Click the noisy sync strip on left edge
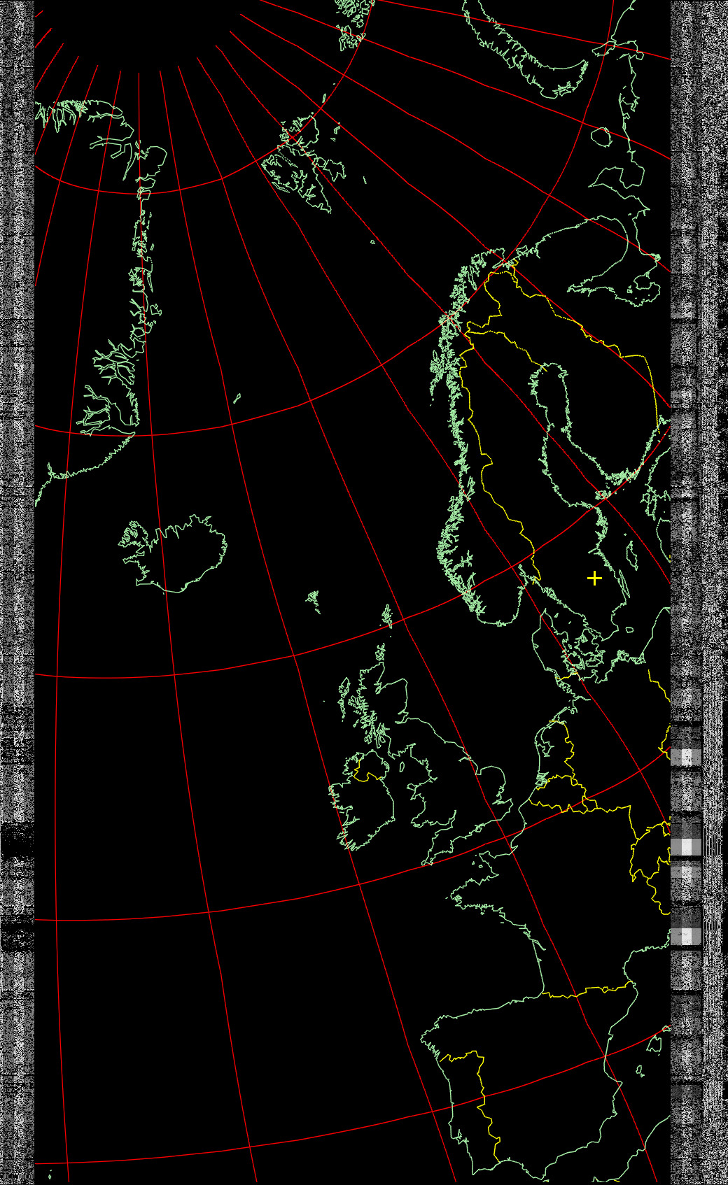 (17, 490)
